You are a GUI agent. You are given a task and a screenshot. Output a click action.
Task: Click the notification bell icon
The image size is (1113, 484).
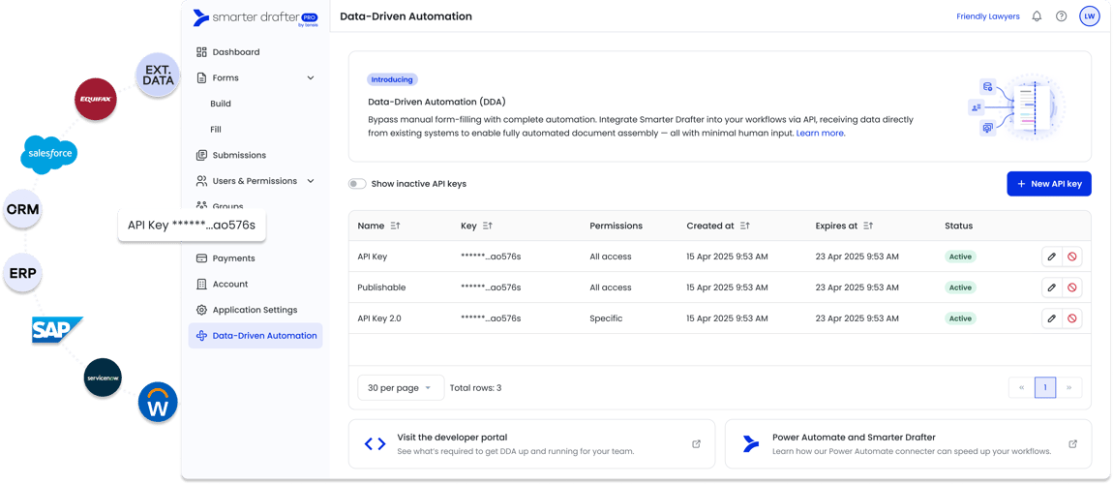click(x=1037, y=16)
